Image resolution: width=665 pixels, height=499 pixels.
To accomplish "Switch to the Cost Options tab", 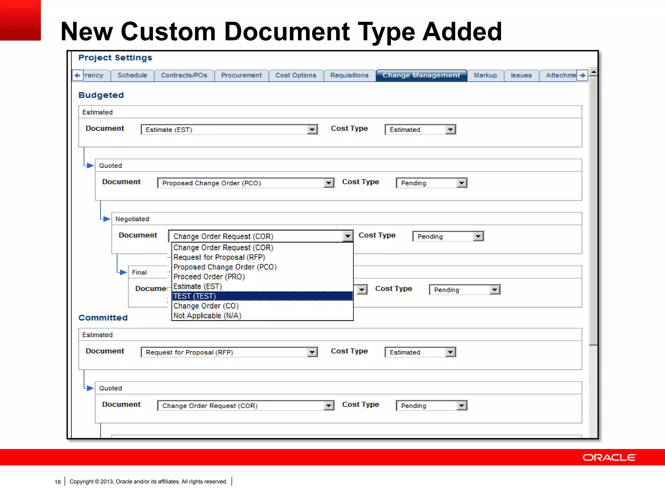I will 296,75.
